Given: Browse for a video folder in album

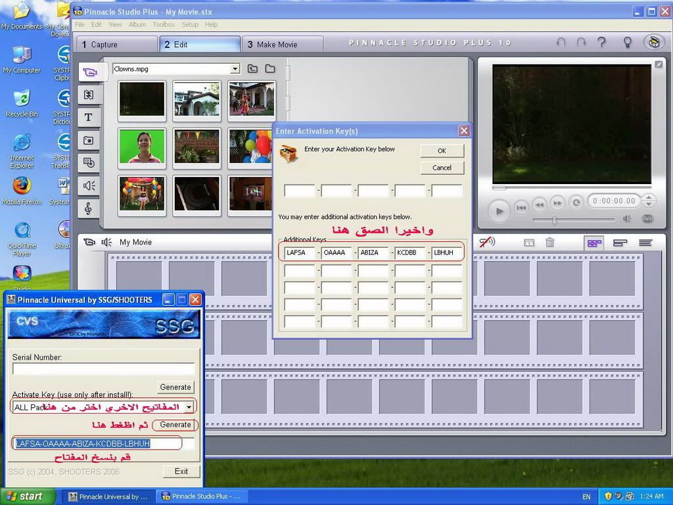Looking at the screenshot, I should [x=270, y=68].
